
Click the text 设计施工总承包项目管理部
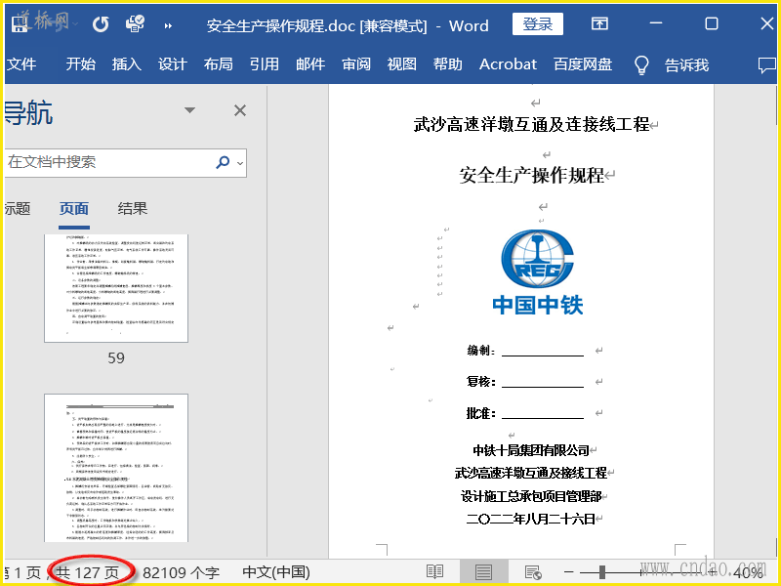click(531, 496)
